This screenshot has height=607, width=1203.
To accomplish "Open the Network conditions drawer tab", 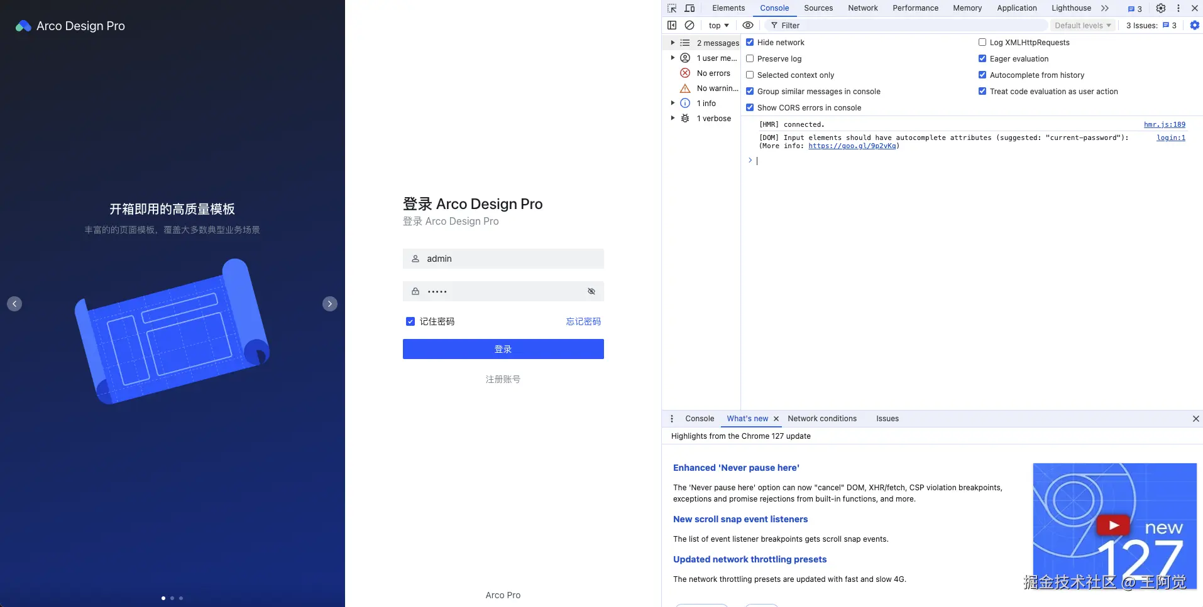I will tap(822, 419).
